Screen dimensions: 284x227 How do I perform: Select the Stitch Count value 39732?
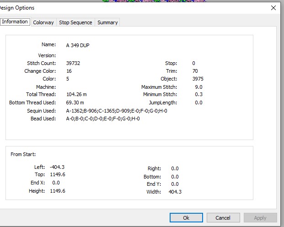pyautogui.click(x=73, y=63)
